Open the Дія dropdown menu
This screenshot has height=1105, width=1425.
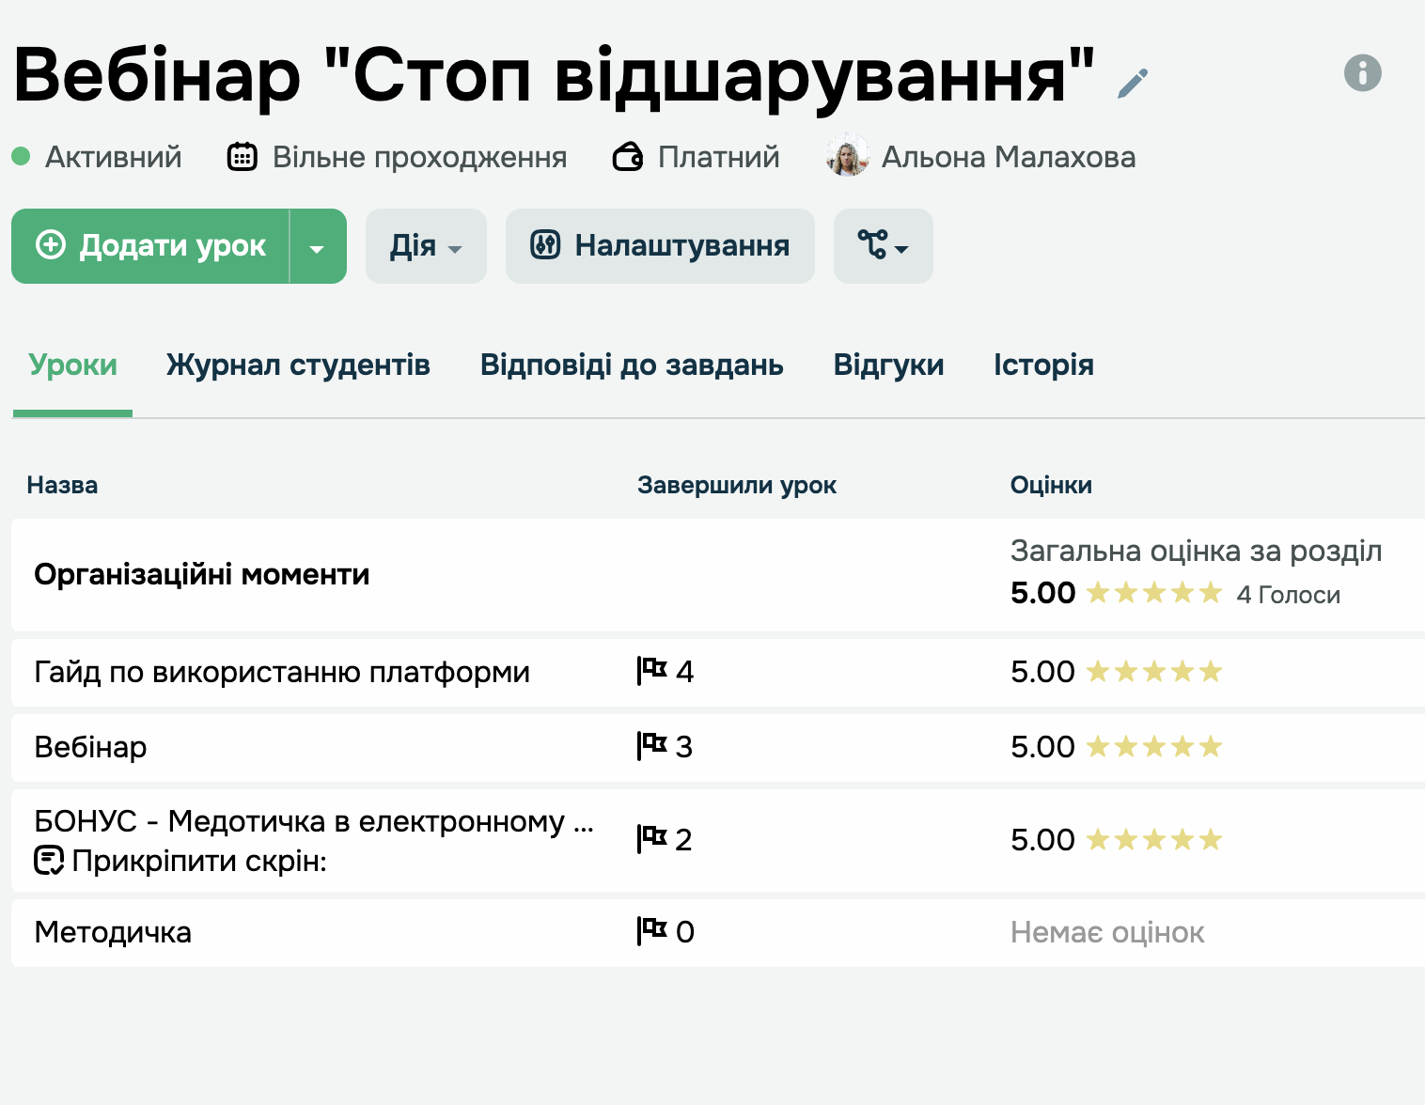point(426,246)
